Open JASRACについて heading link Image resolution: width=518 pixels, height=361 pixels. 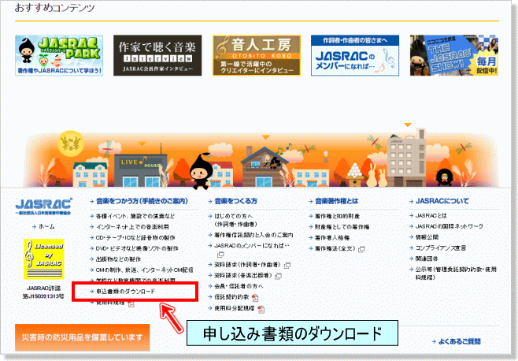(442, 201)
